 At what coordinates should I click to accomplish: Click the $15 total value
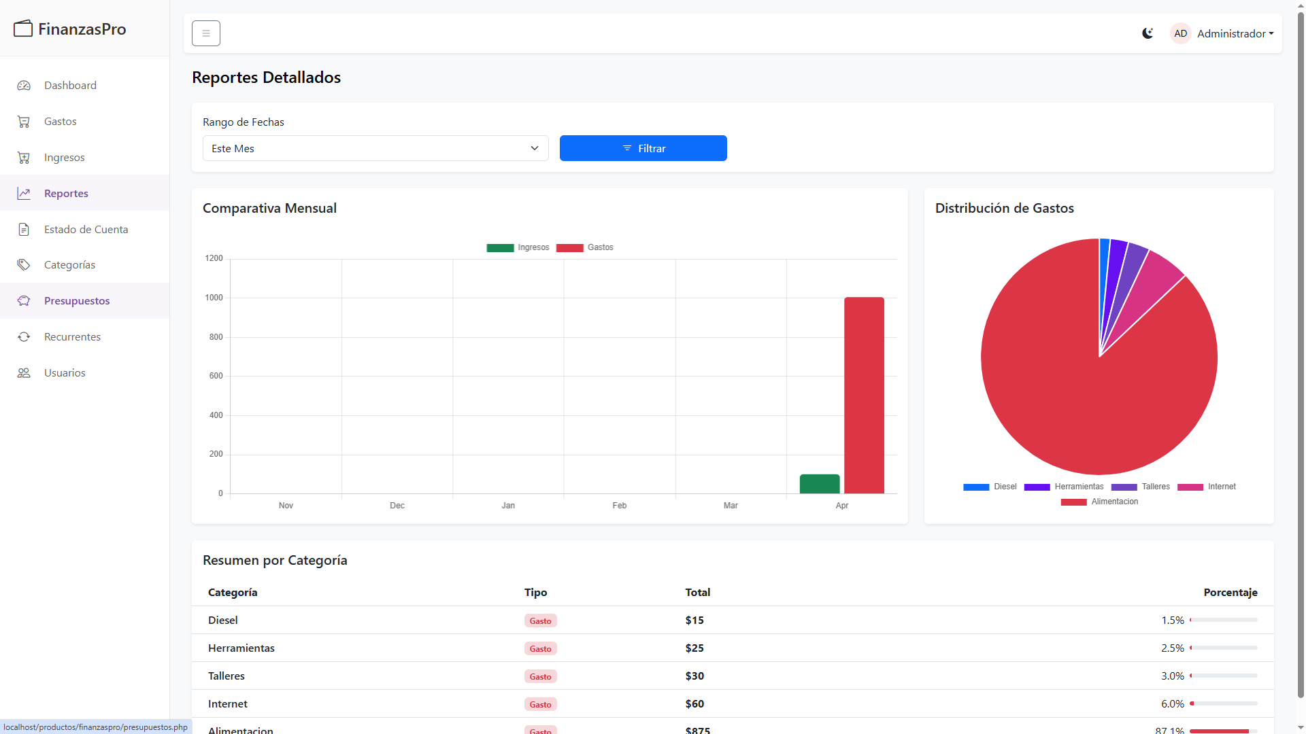(x=694, y=621)
